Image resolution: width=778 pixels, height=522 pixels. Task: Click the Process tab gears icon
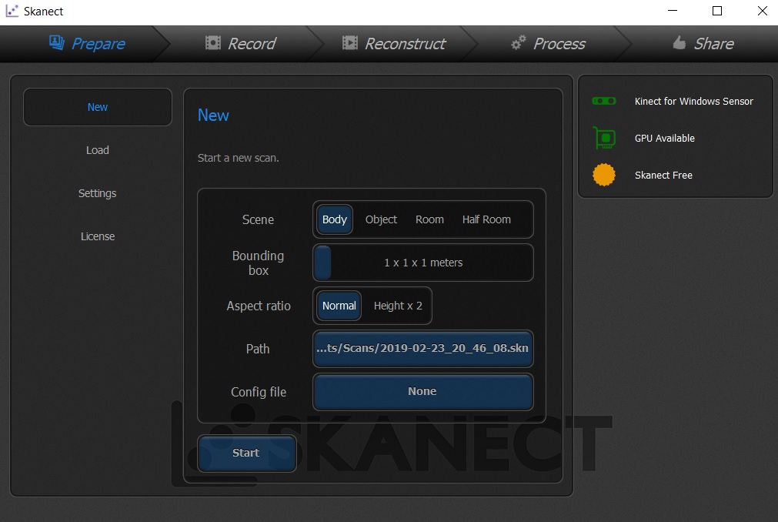pyautogui.click(x=519, y=43)
